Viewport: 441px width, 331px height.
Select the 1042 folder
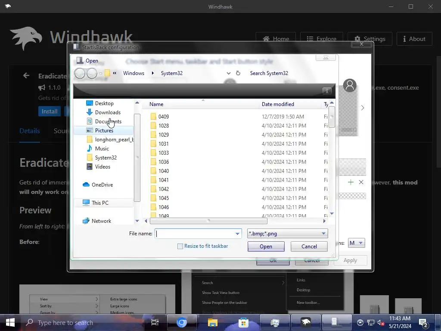pyautogui.click(x=163, y=189)
